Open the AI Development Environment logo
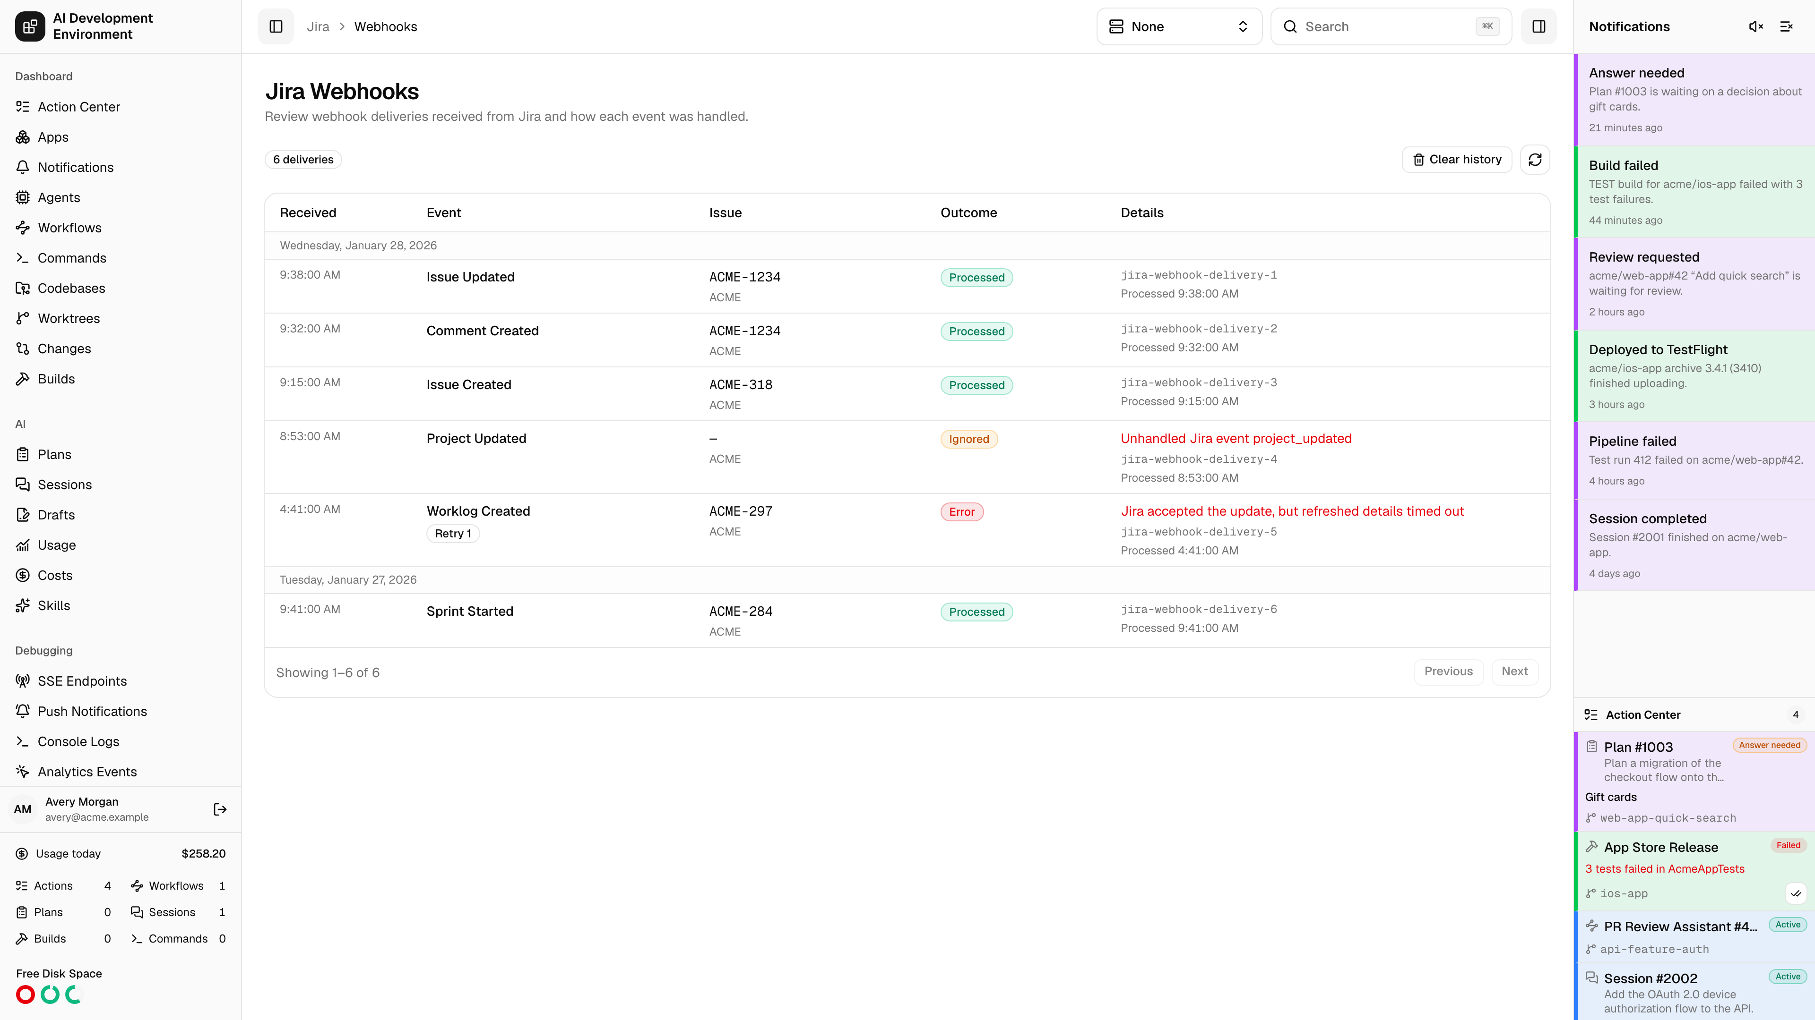1815x1020 pixels. tap(30, 27)
